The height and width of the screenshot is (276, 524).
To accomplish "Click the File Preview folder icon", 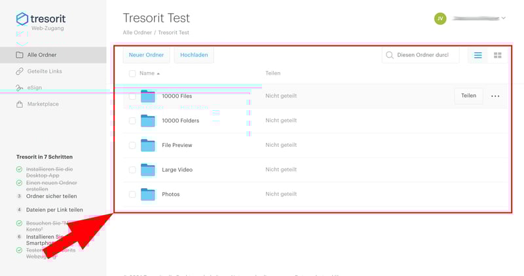I will coord(148,145).
